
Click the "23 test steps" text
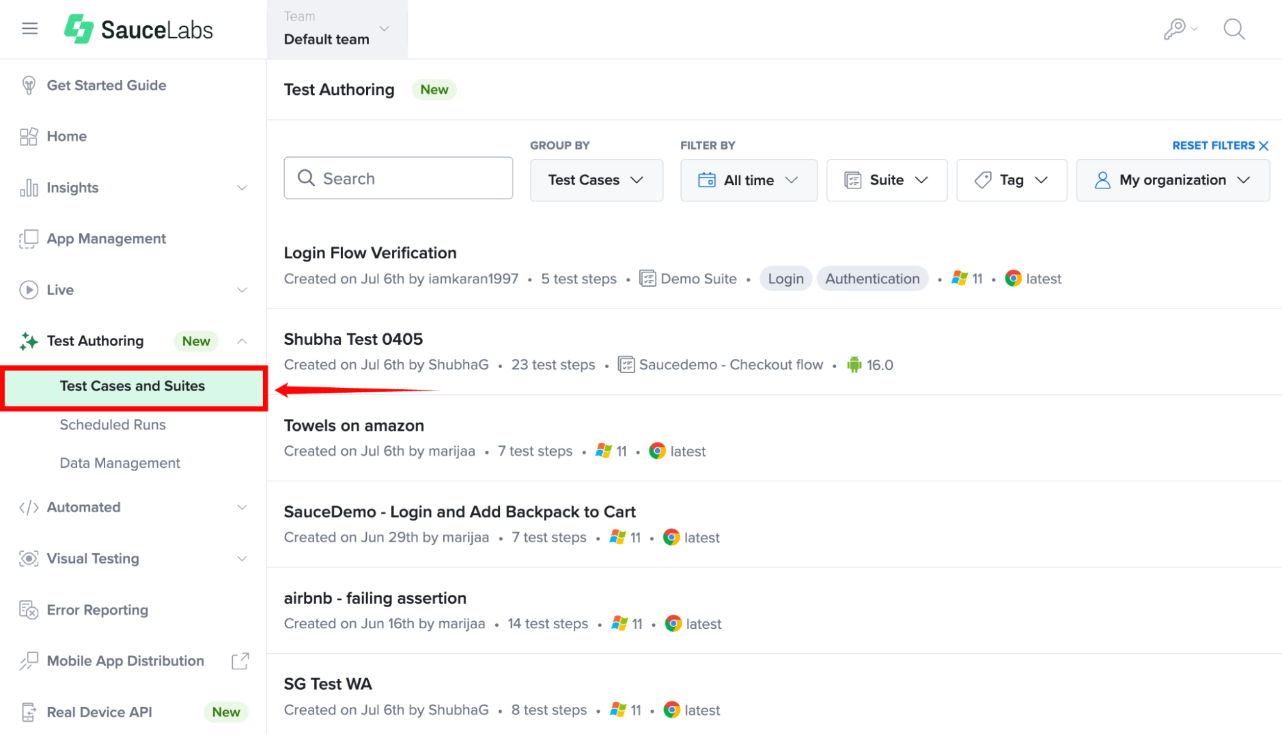pyautogui.click(x=553, y=365)
